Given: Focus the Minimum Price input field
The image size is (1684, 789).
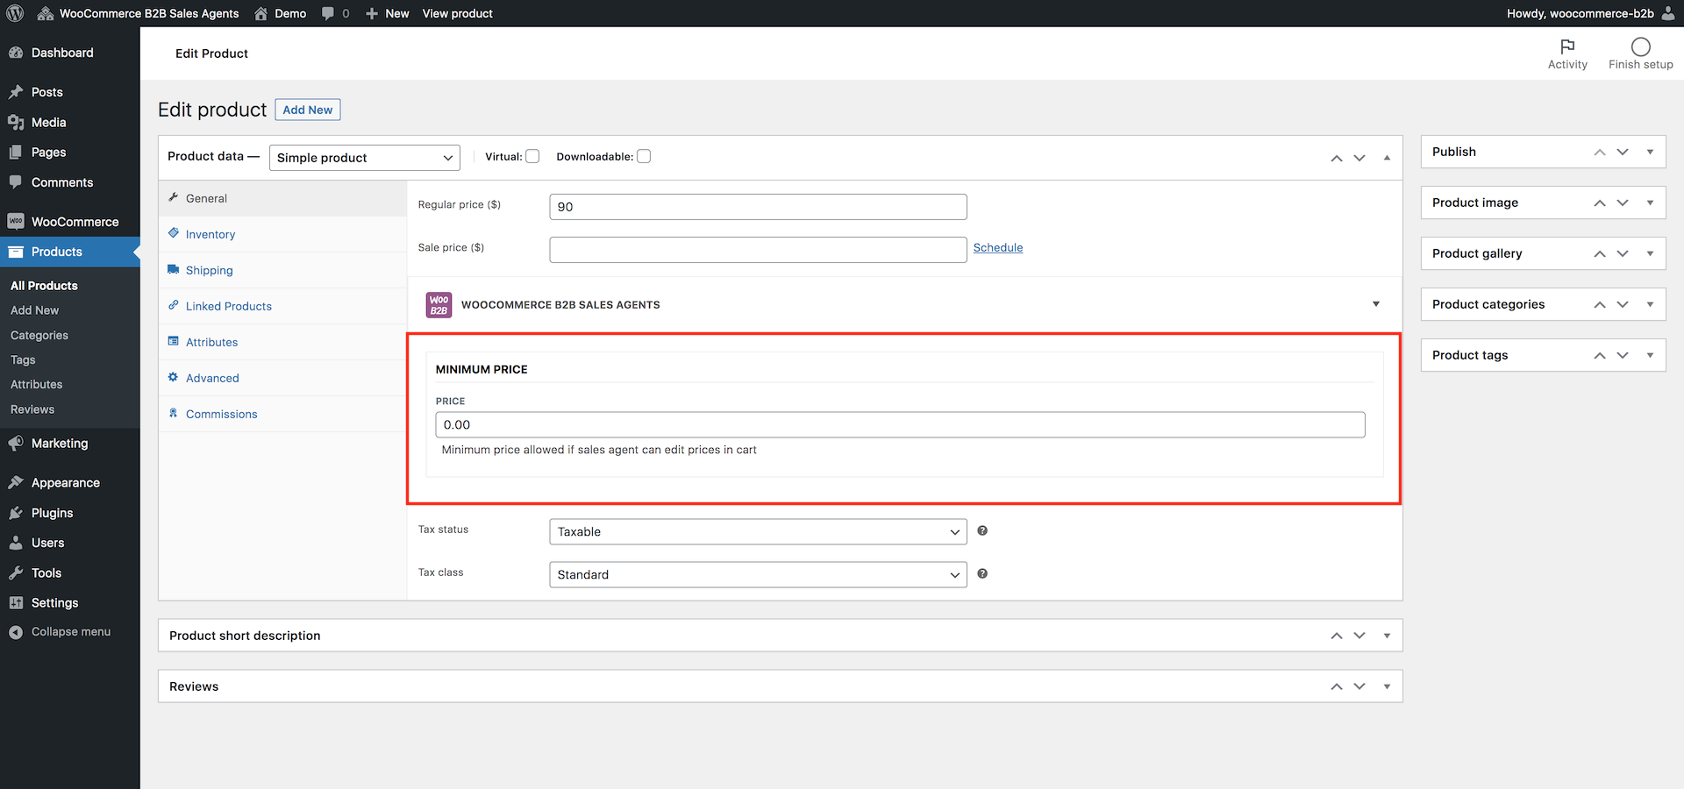Looking at the screenshot, I should tap(900, 425).
